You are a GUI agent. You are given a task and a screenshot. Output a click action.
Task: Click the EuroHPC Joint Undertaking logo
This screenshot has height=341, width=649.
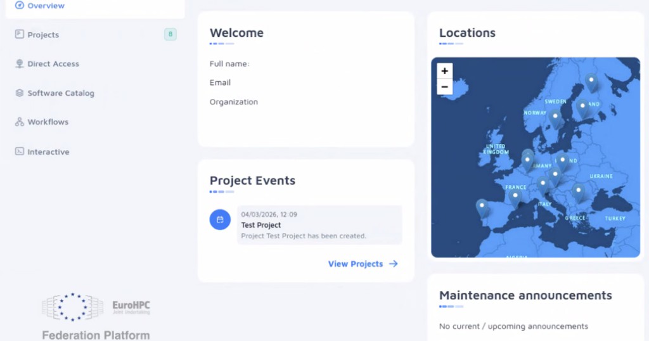pyautogui.click(x=96, y=307)
